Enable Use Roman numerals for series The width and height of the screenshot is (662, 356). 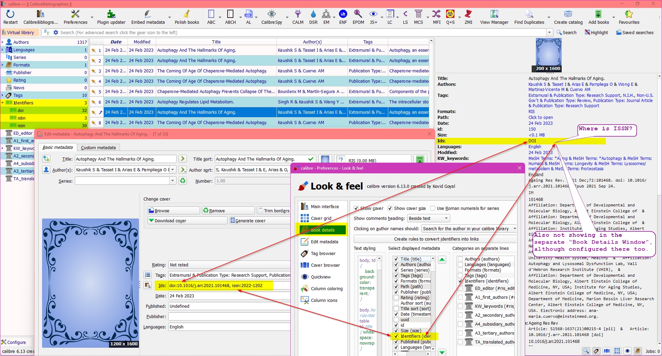(433, 208)
